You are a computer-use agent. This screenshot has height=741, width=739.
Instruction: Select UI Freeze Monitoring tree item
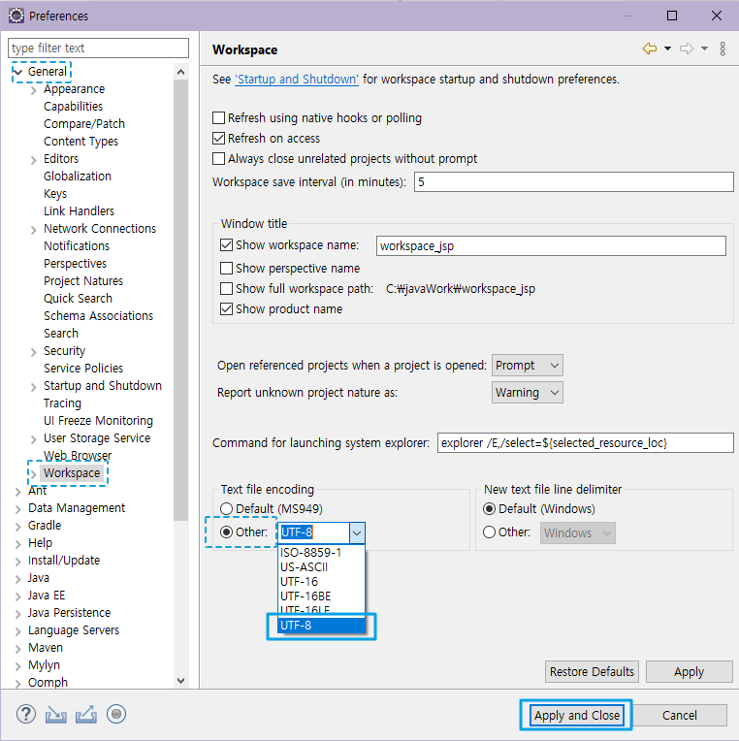(x=98, y=421)
